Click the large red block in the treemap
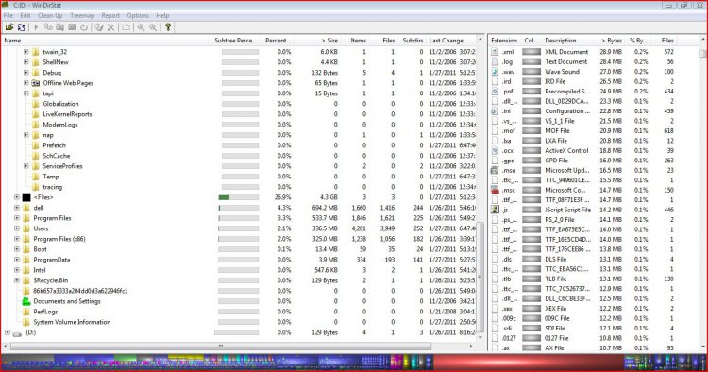 pyautogui.click(x=529, y=362)
